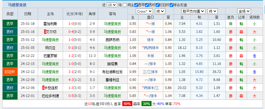Open the Crow* bookmaker dropdown
Image resolution: width=265 pixels, height=109 pixels.
click(144, 11)
